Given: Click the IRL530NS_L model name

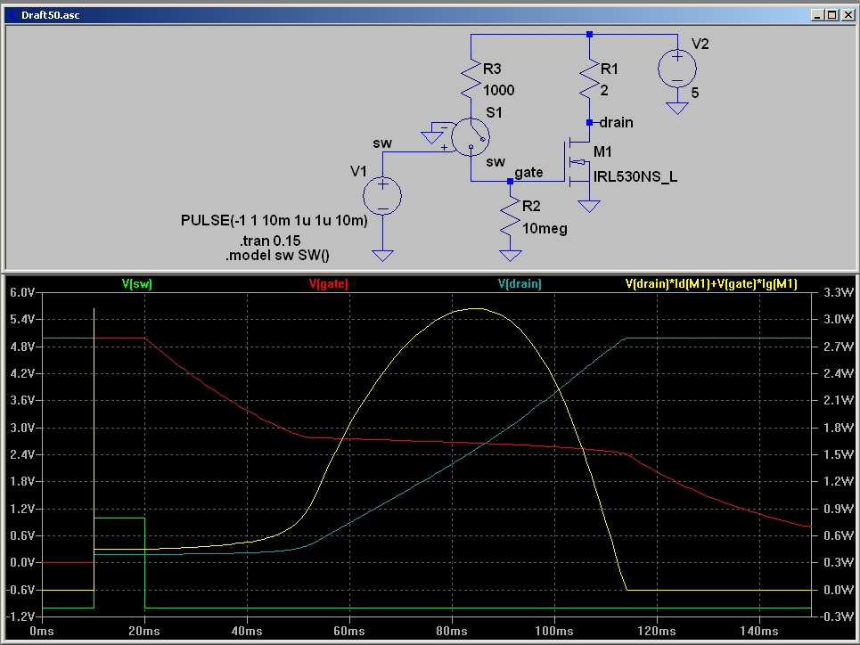Looking at the screenshot, I should [635, 176].
